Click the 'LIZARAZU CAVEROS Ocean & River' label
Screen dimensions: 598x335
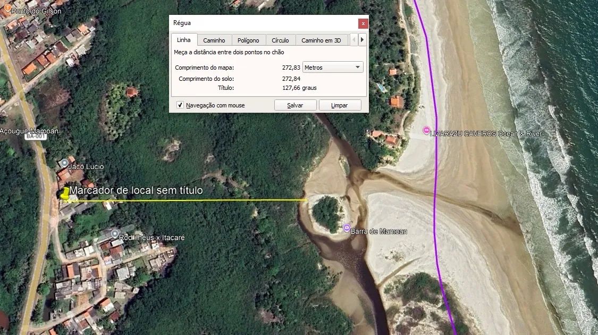(486, 133)
